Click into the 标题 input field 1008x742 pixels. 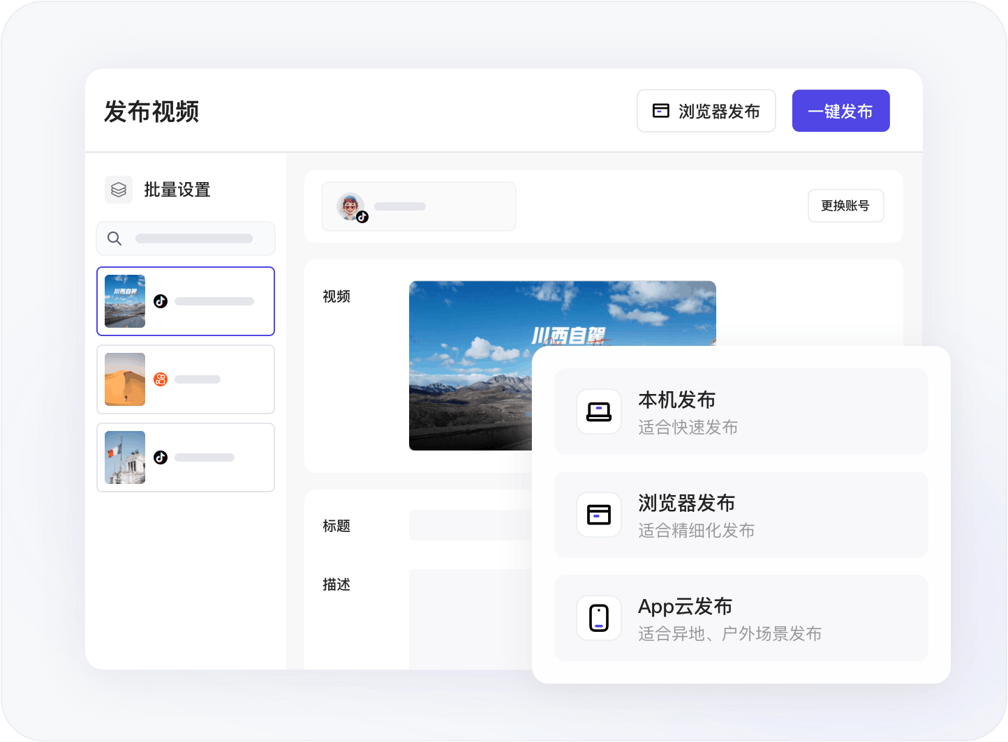click(469, 525)
